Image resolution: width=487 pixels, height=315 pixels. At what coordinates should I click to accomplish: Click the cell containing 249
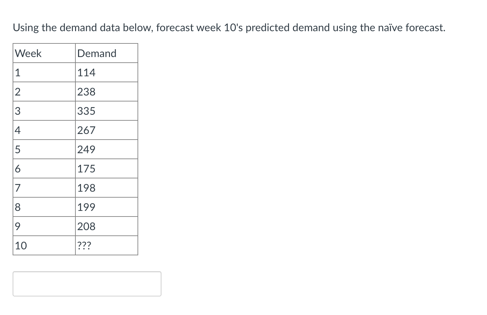[x=106, y=149]
